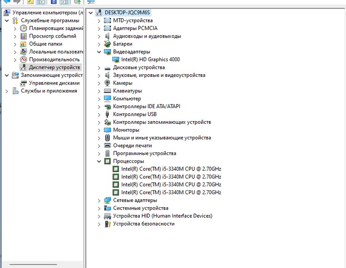Expand the Дисковые устройства category

pyautogui.click(x=99, y=67)
